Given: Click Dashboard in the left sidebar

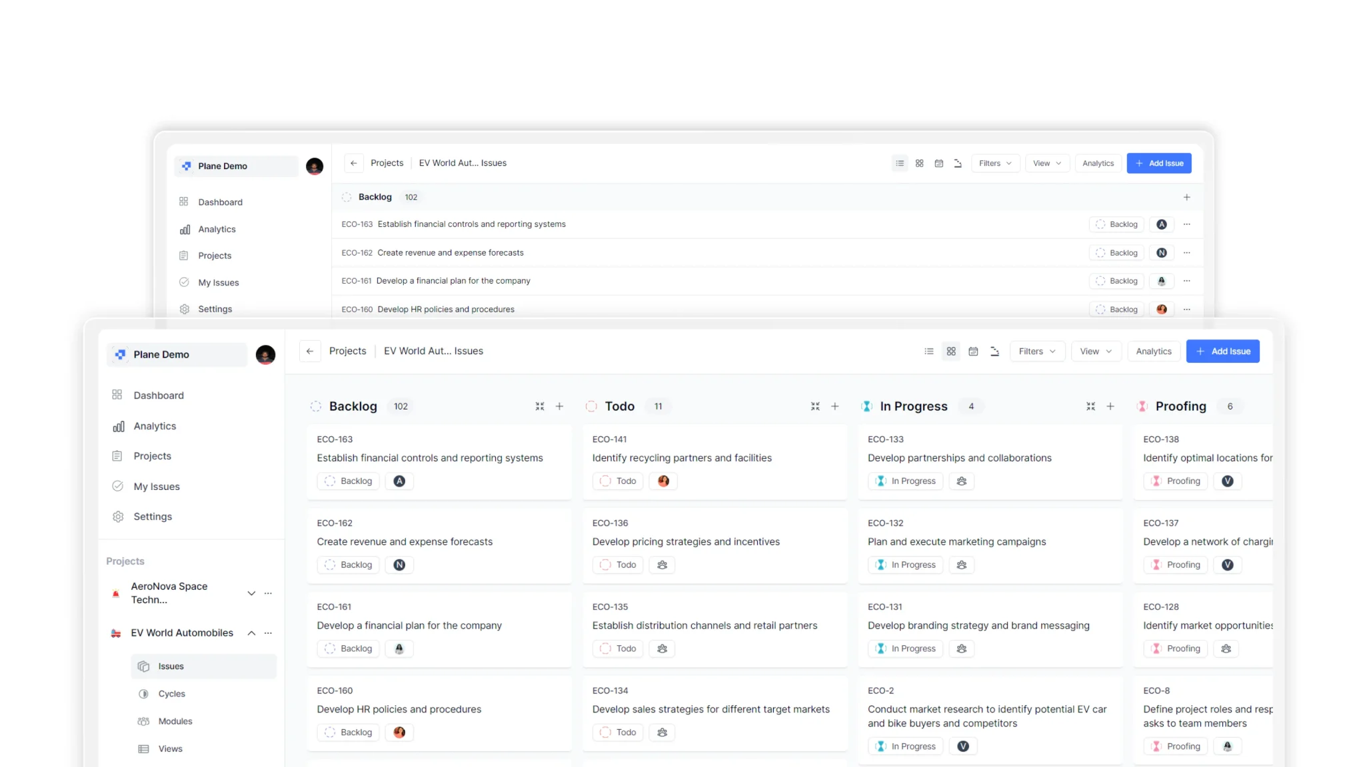Looking at the screenshot, I should coord(157,394).
